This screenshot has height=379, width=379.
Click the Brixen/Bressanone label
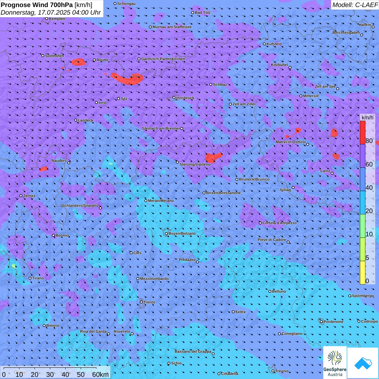(x=223, y=193)
